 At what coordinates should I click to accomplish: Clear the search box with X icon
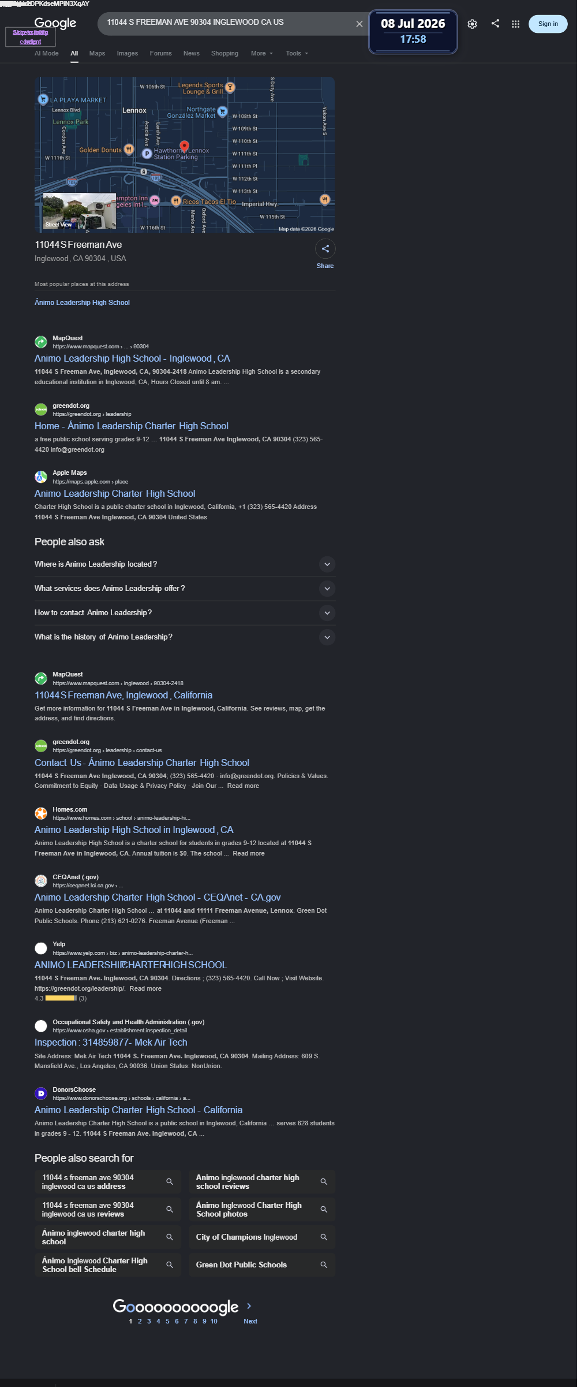coord(359,24)
